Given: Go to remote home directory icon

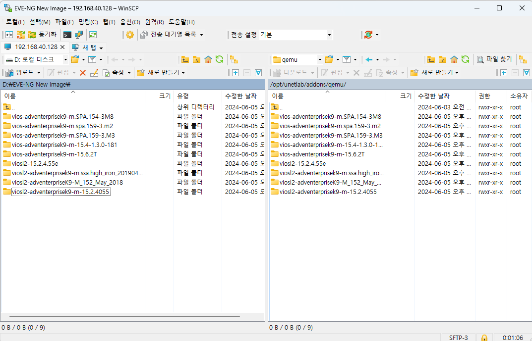Looking at the screenshot, I should click(454, 59).
